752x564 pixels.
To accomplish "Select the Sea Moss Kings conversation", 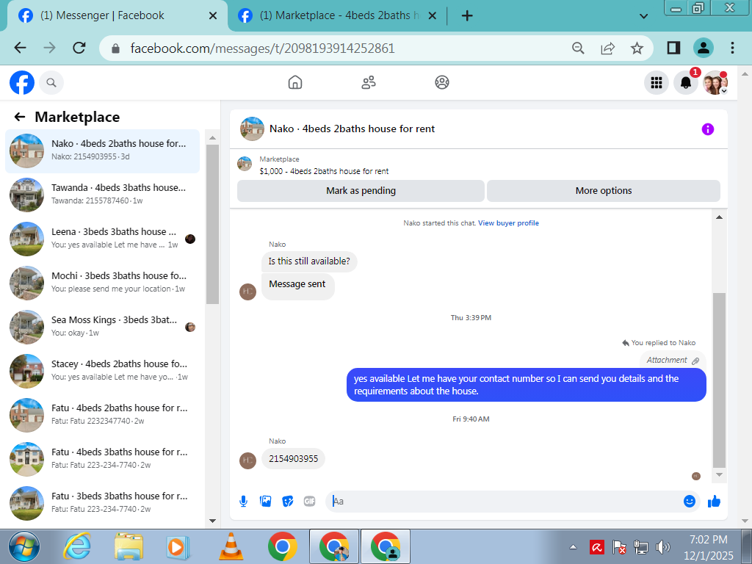I will click(102, 327).
